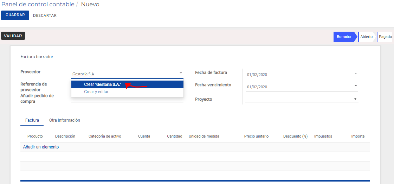This screenshot has height=184, width=394.
Task: Click the Precio unitario column header
Action: click(256, 136)
